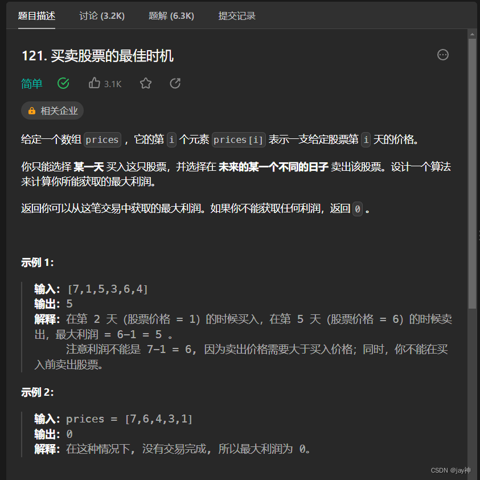Click the share icon next to the star
The width and height of the screenshot is (480, 480).
pos(175,83)
